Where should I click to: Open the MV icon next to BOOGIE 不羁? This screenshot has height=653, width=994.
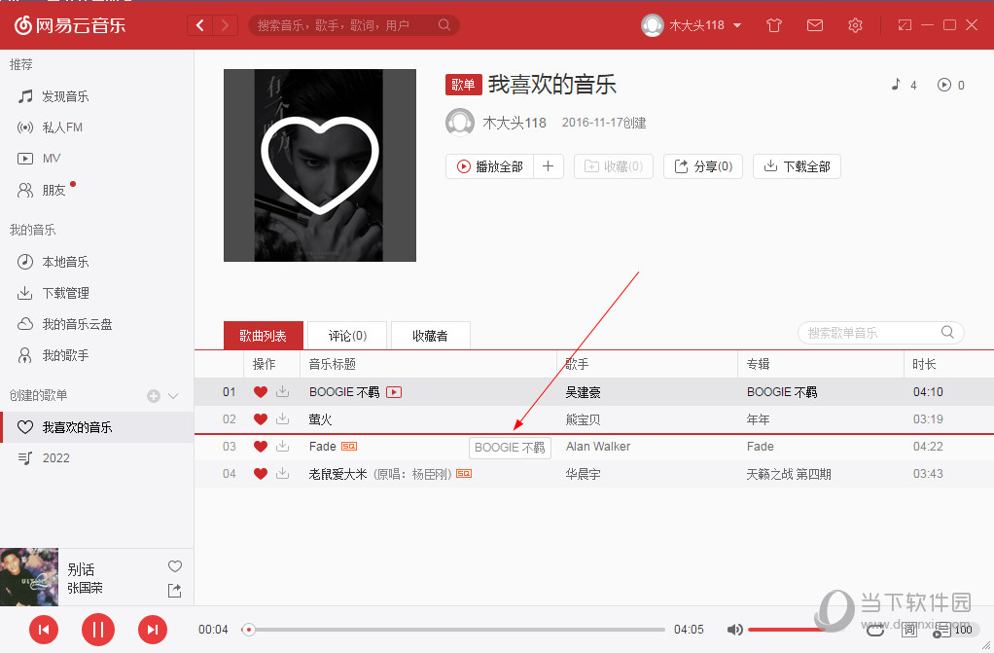click(393, 391)
